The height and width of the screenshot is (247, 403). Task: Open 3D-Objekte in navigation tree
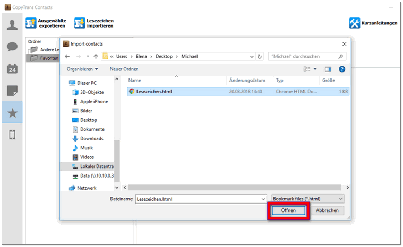click(88, 92)
